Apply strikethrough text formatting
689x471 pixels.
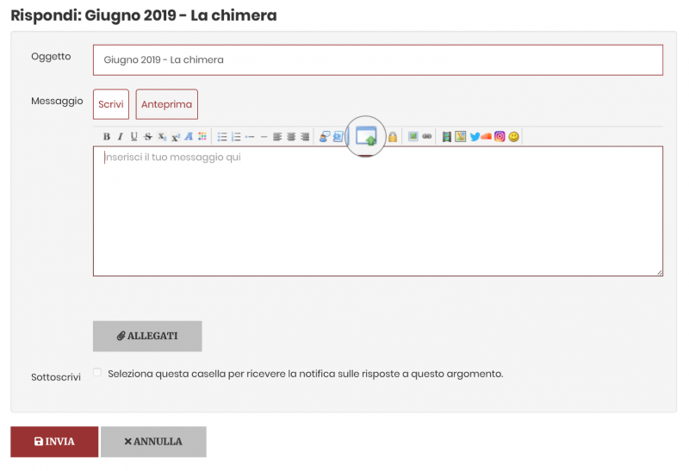[148, 137]
